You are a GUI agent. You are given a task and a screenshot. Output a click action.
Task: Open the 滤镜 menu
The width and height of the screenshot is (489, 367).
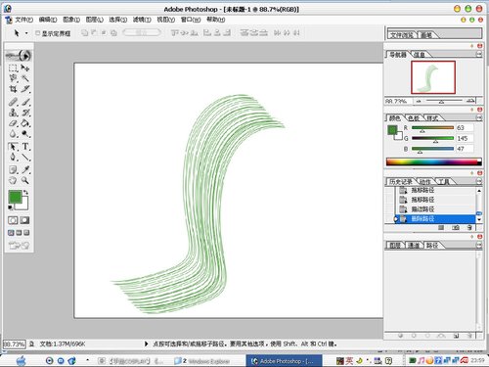[x=142, y=20]
